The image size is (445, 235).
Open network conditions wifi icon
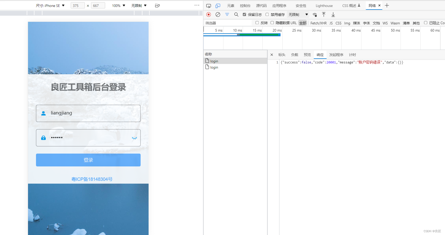tap(315, 15)
